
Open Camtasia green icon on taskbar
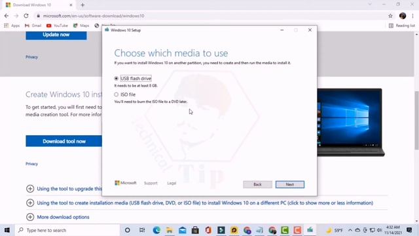pos(285,230)
